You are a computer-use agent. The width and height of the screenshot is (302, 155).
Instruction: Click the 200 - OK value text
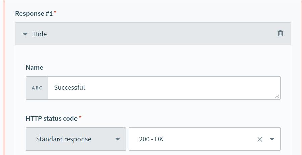click(151, 139)
